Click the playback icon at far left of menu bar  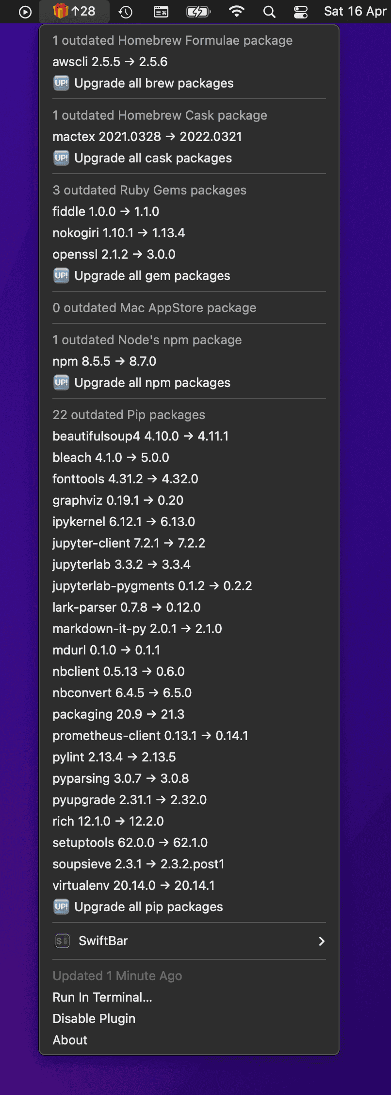[24, 11]
